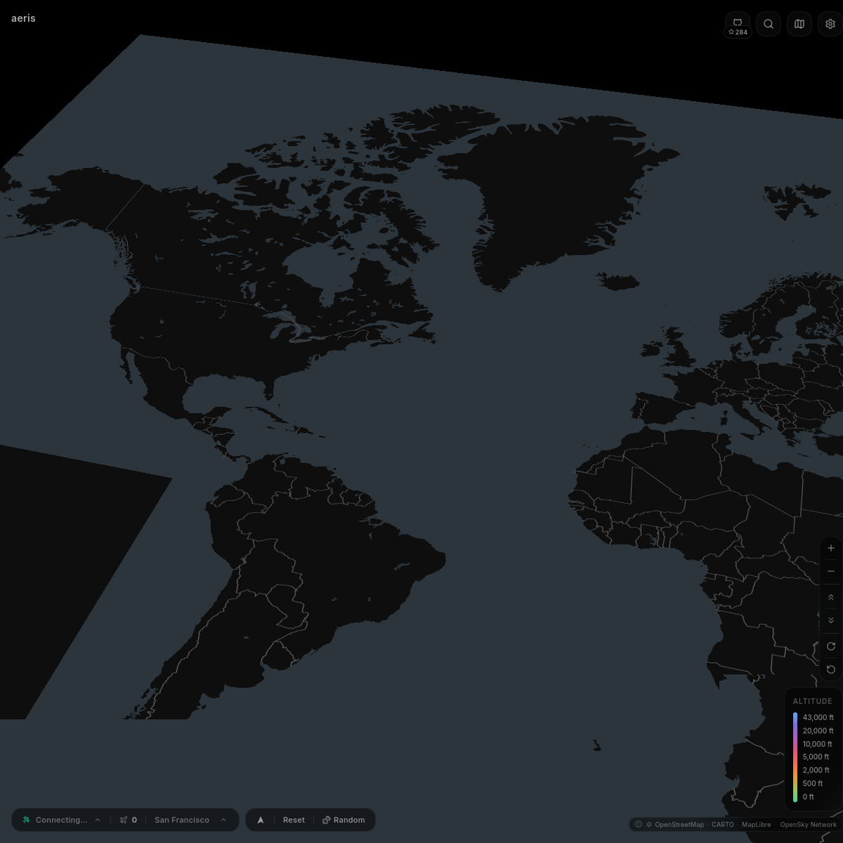The width and height of the screenshot is (843, 843).
Task: Rotate the map clockwise
Action: click(831, 646)
